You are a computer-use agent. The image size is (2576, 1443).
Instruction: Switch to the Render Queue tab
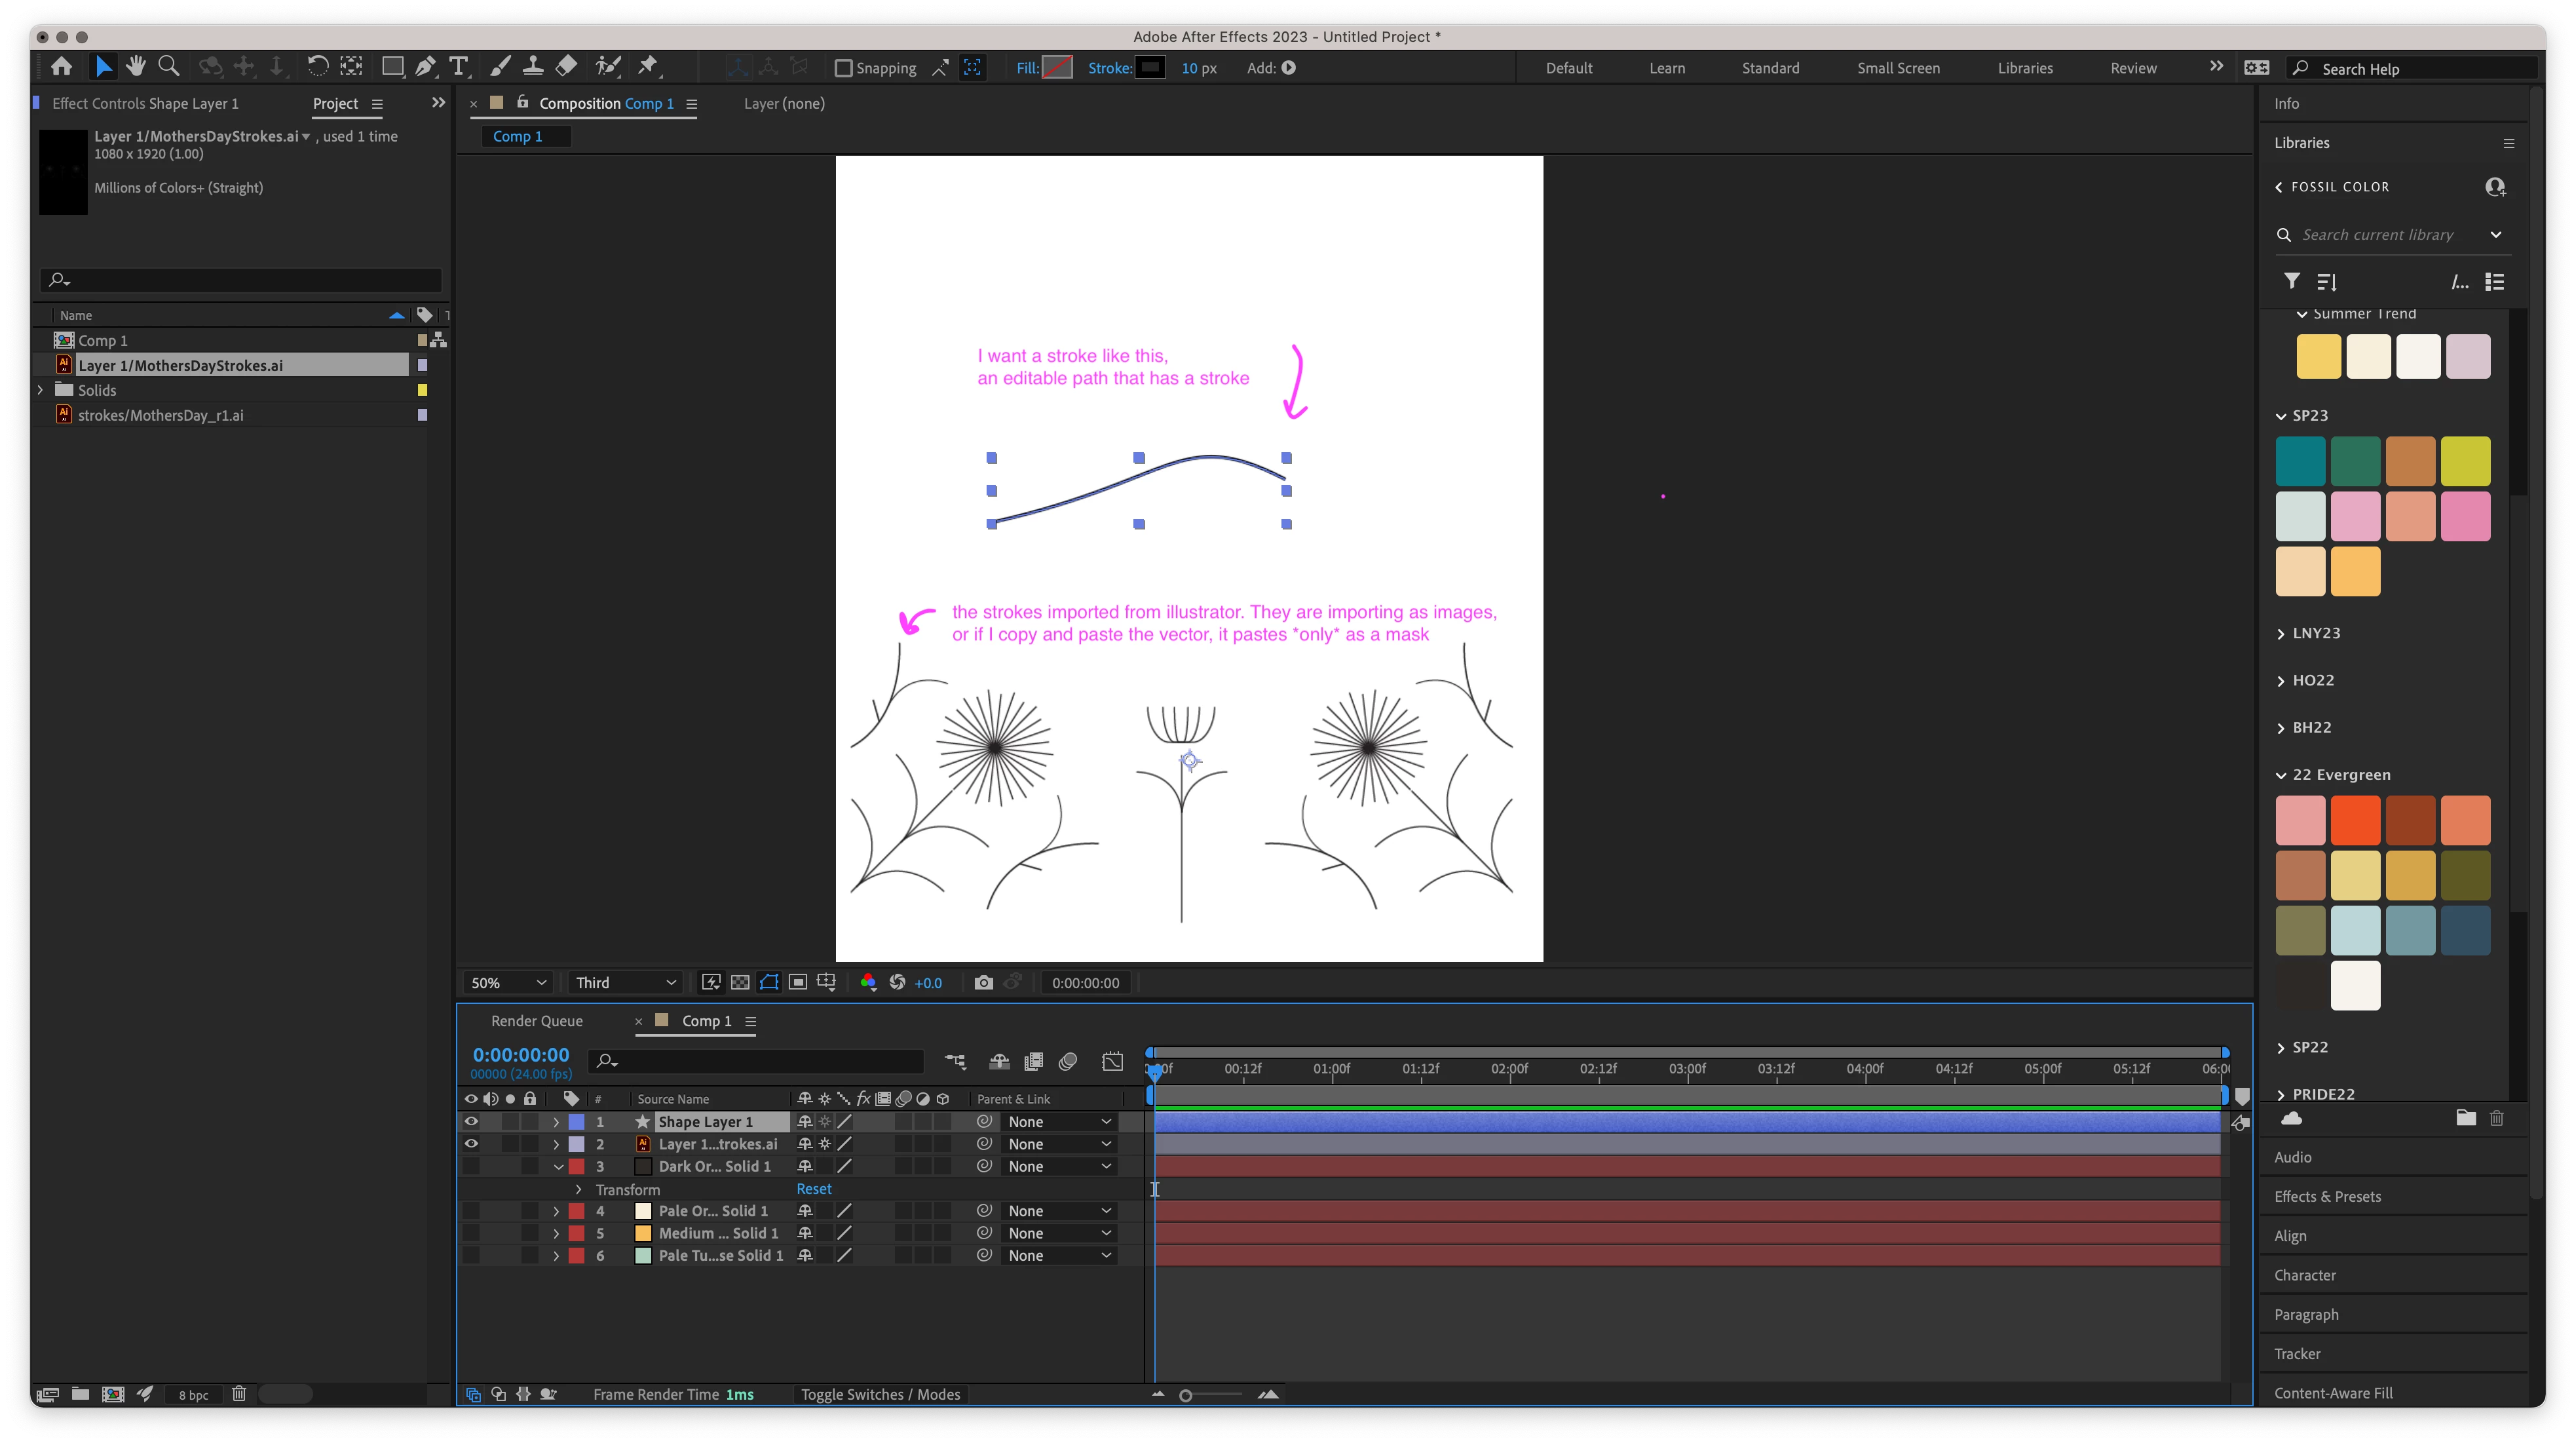[536, 1021]
